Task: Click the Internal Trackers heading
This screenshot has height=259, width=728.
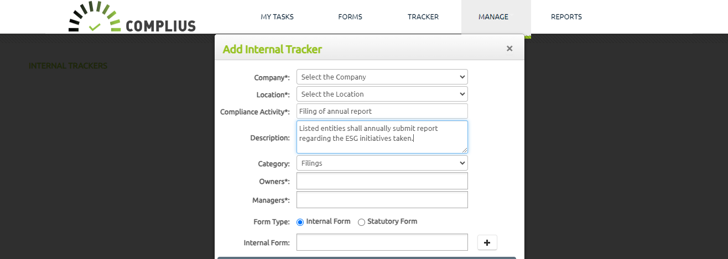Action: click(68, 66)
